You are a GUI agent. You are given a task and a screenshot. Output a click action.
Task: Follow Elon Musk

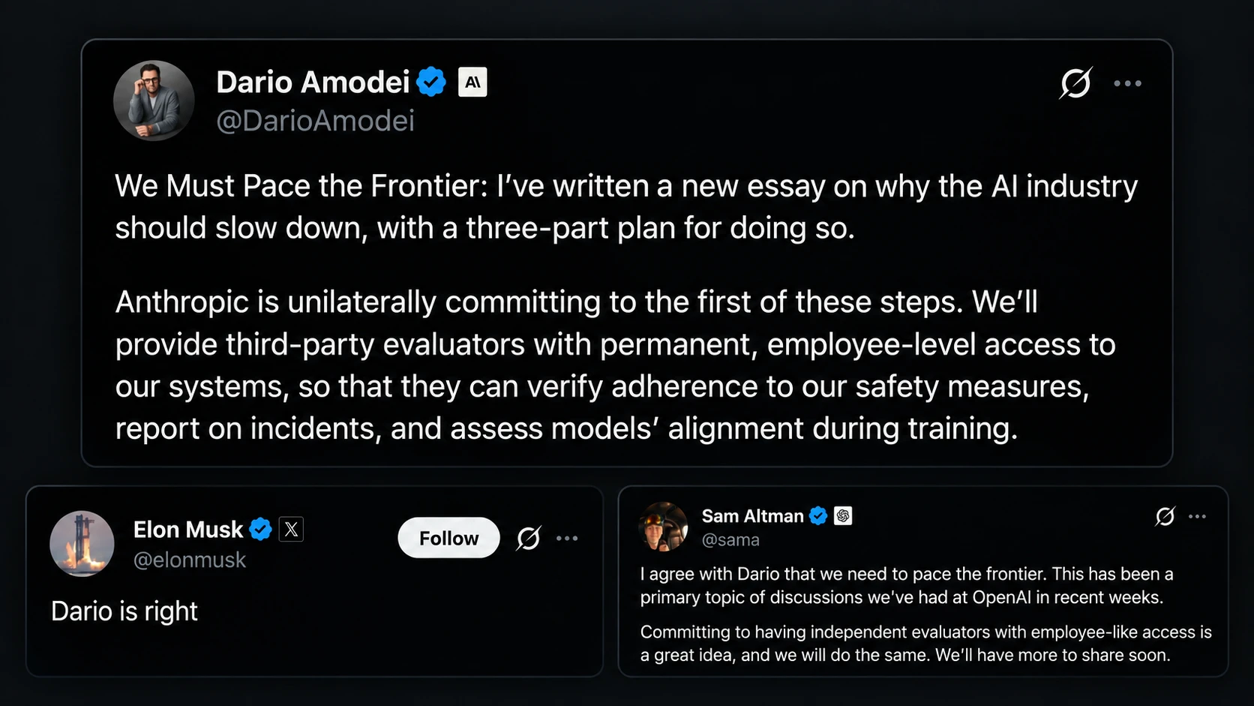[x=448, y=538]
